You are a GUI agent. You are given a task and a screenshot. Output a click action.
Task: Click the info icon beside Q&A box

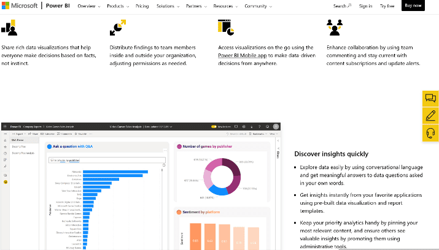tap(164, 165)
